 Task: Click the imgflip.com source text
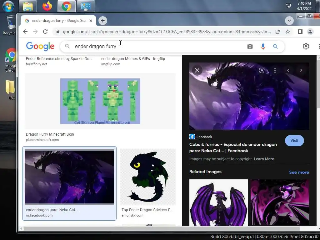111,64
